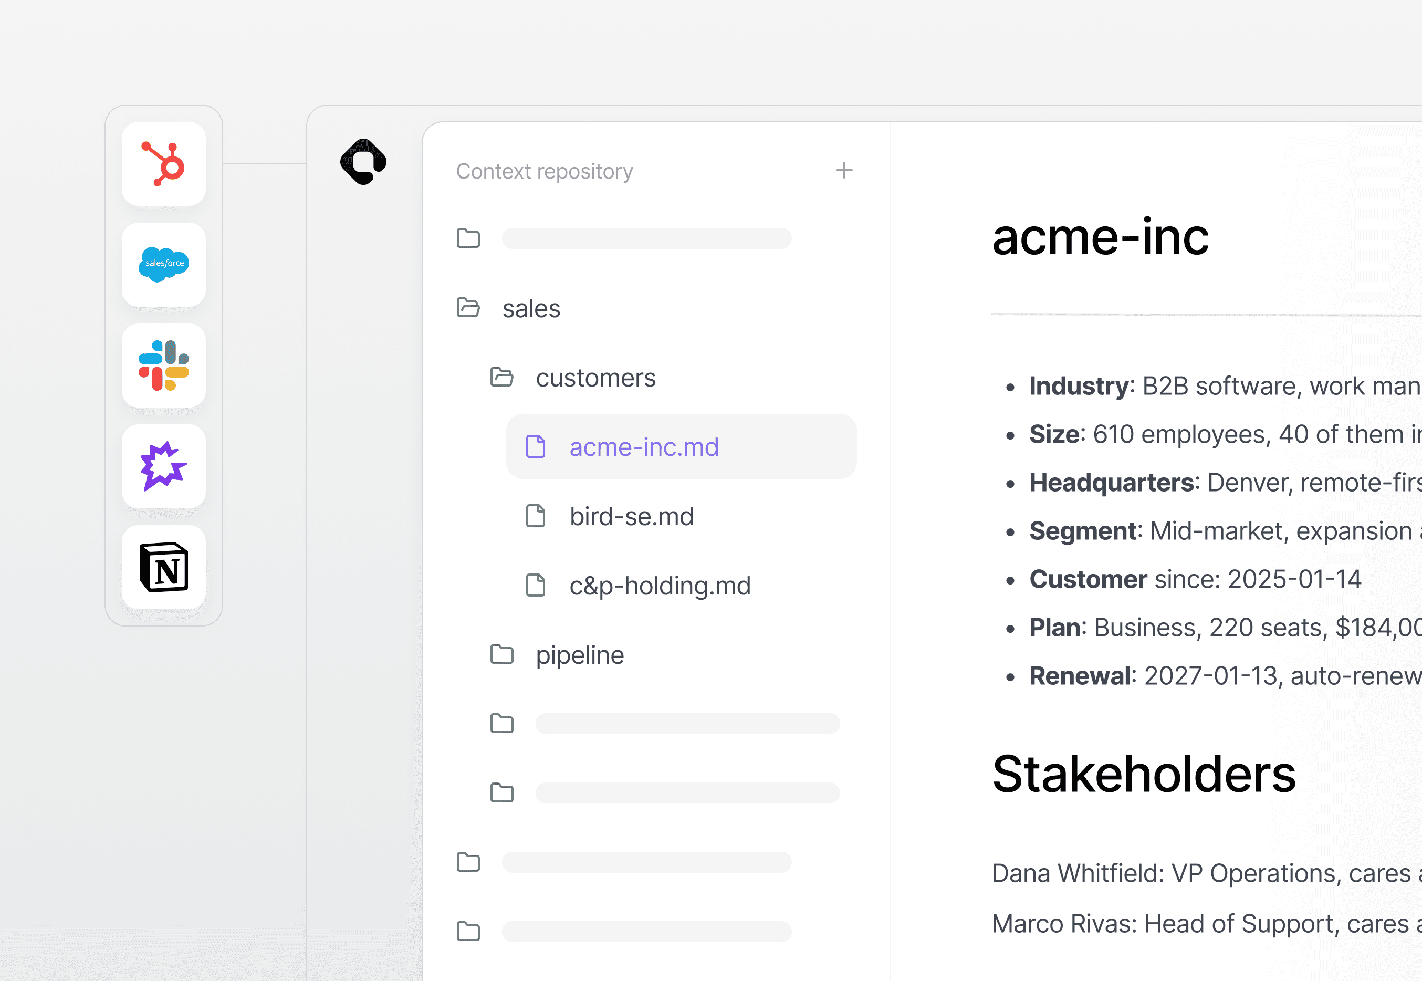Viewport: 1422px width, 981px height.
Task: Click the purple starburst integration icon
Action: [x=163, y=466]
